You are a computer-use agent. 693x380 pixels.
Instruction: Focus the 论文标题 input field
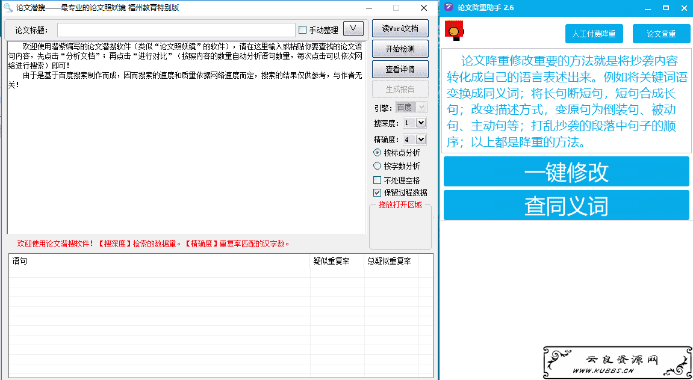point(176,30)
